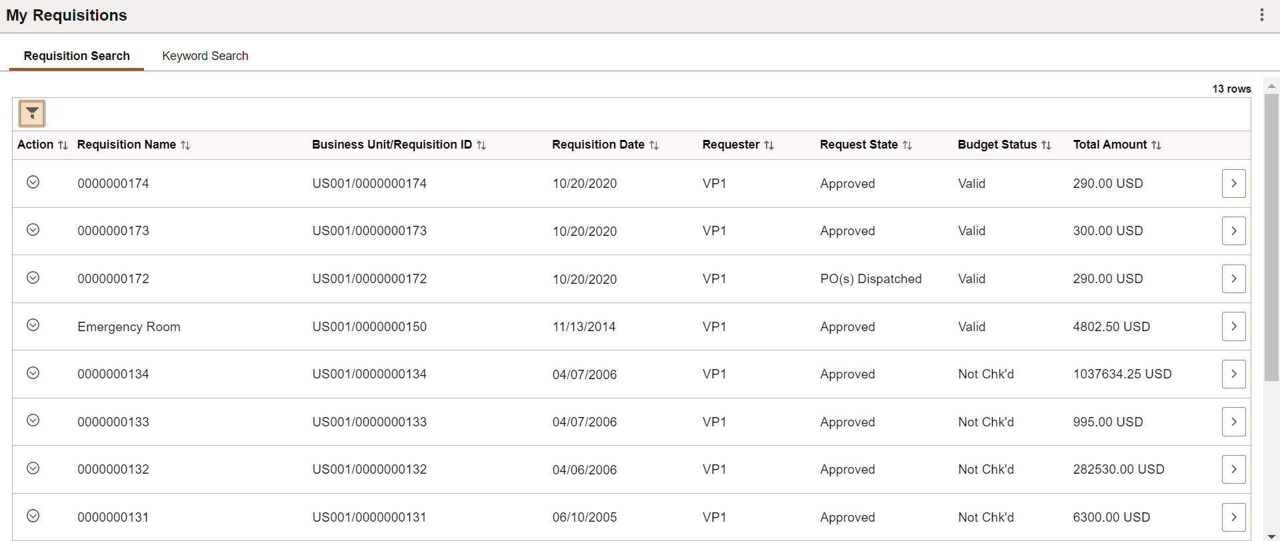Viewport: 1280px width, 541px height.
Task: Click the Request State column header
Action: pyautogui.click(x=859, y=145)
